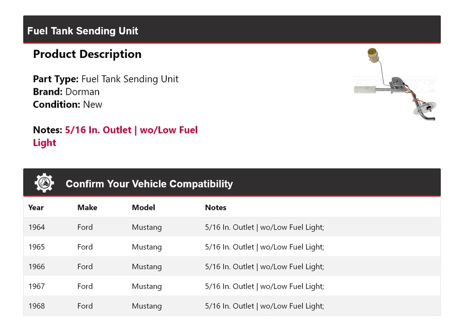
Task: Click the Model column header
Action: coord(143,207)
